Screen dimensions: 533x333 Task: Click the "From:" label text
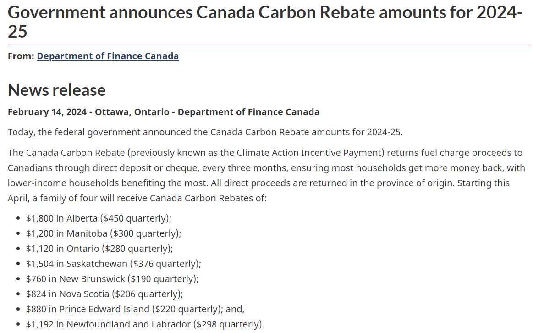coord(21,56)
